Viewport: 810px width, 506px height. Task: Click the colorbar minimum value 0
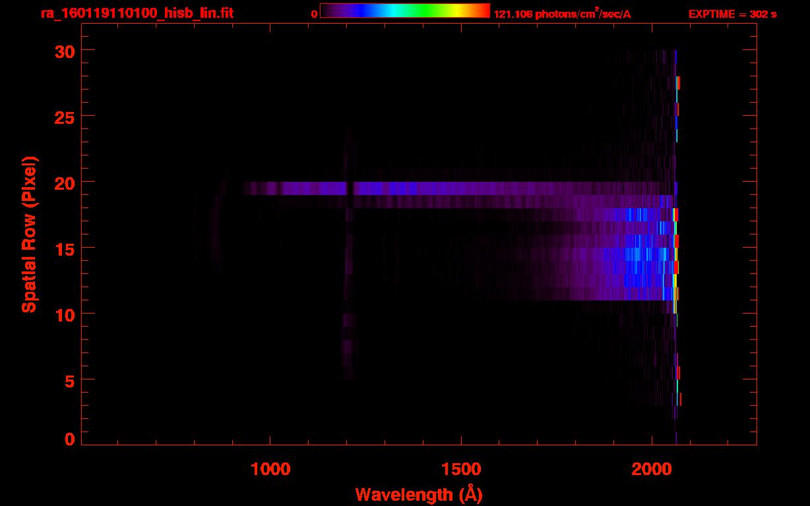click(x=314, y=14)
